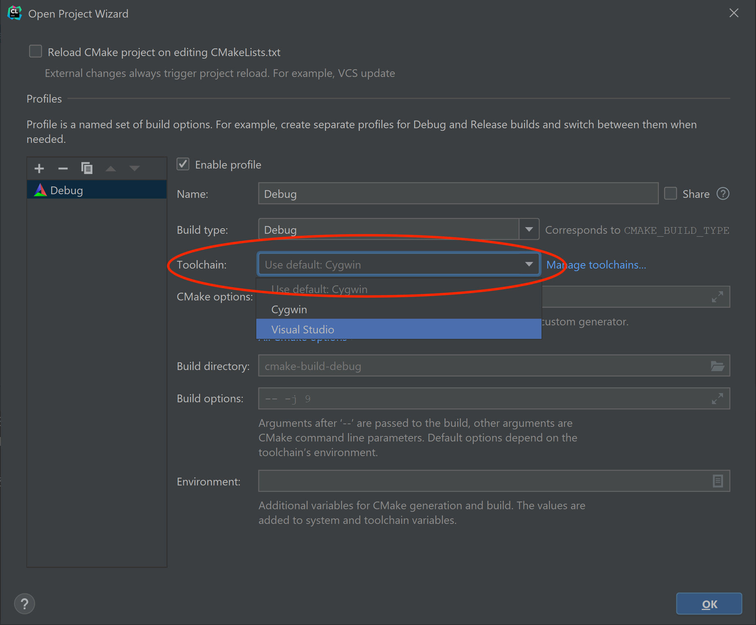
Task: Confirm with the OK button
Action: [709, 604]
